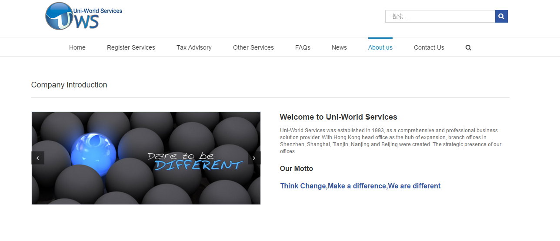Expand the Other Services menu

(x=253, y=47)
